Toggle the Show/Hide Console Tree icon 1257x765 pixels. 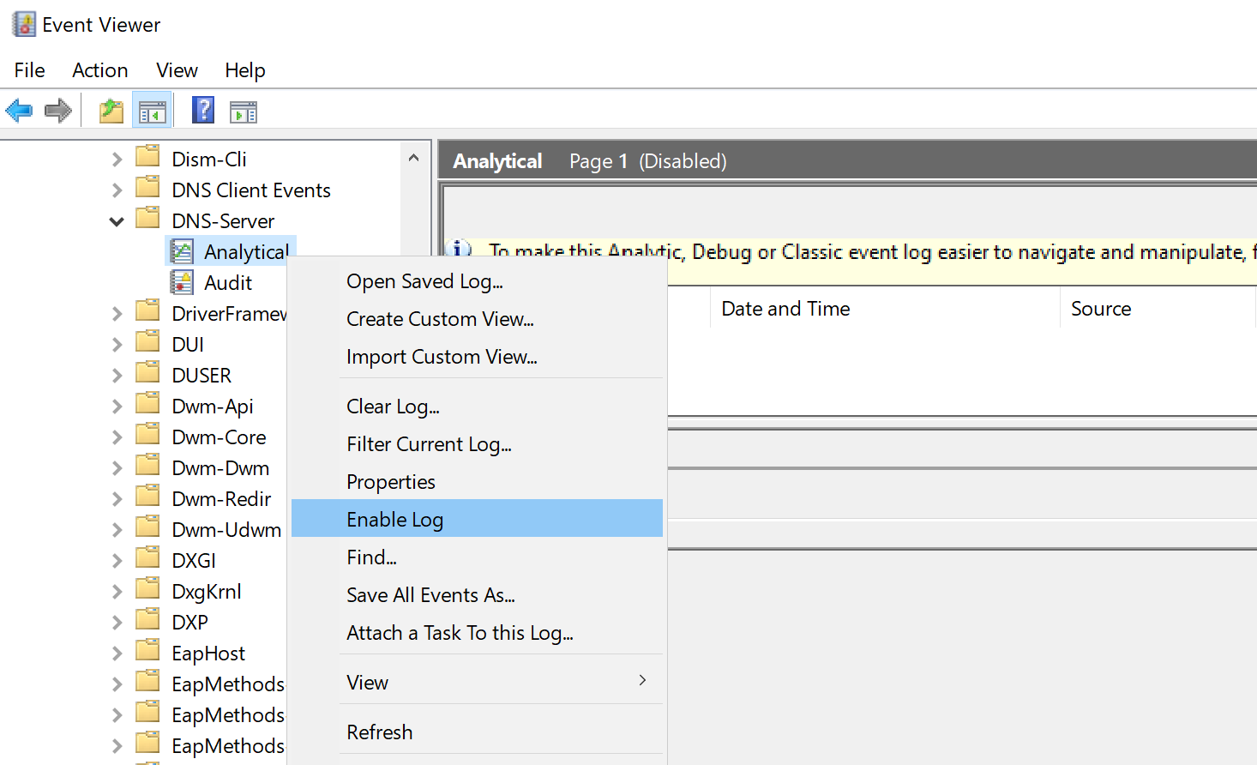(152, 111)
